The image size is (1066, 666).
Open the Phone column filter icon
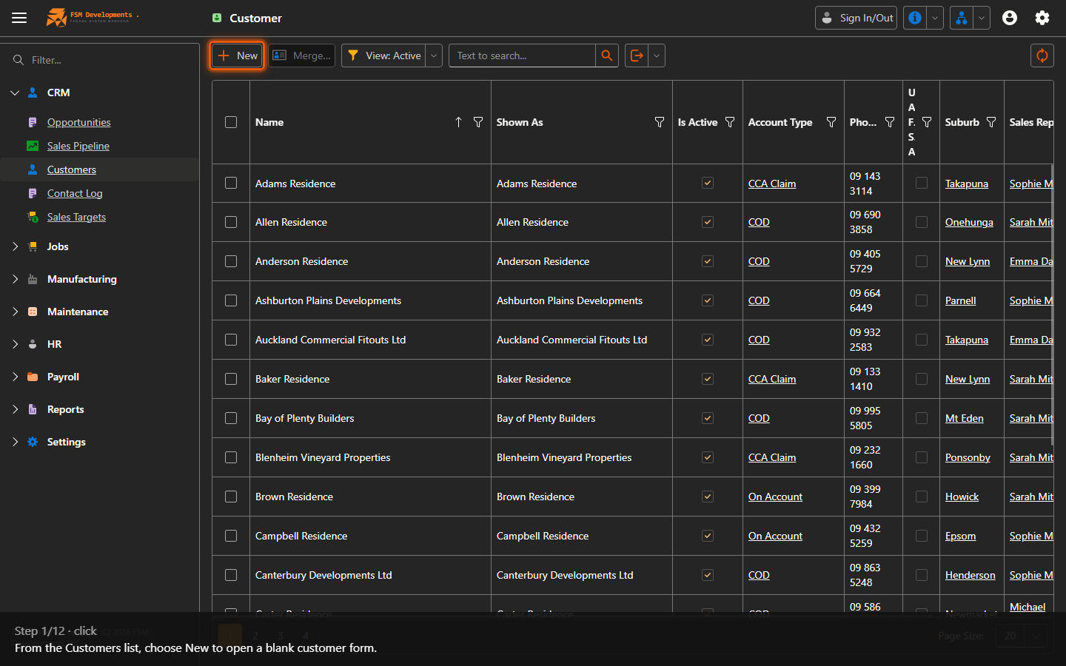(x=890, y=122)
